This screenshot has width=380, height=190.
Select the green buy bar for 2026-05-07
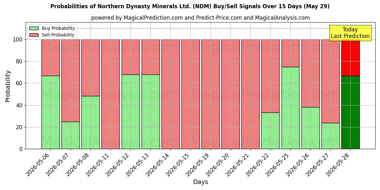[x=70, y=135]
